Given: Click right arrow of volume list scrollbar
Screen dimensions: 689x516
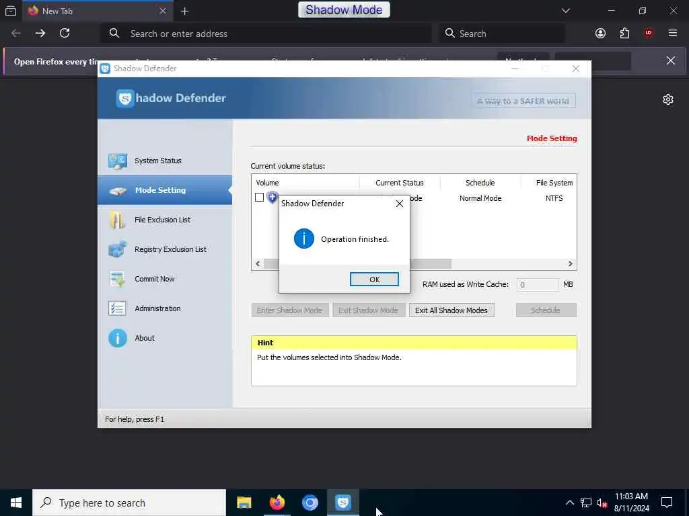Looking at the screenshot, I should tap(571, 263).
